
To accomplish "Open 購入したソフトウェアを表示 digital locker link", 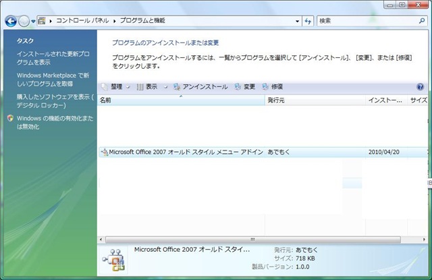I will point(55,101).
